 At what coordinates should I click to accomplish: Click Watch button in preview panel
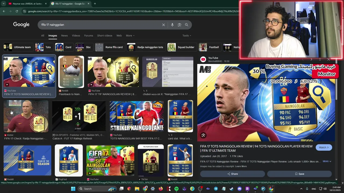[x=324, y=147]
